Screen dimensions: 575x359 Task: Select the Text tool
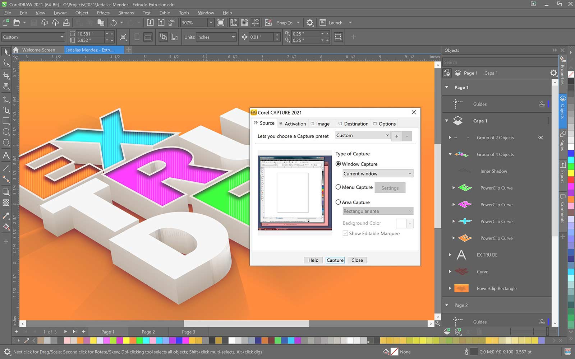[x=6, y=155]
